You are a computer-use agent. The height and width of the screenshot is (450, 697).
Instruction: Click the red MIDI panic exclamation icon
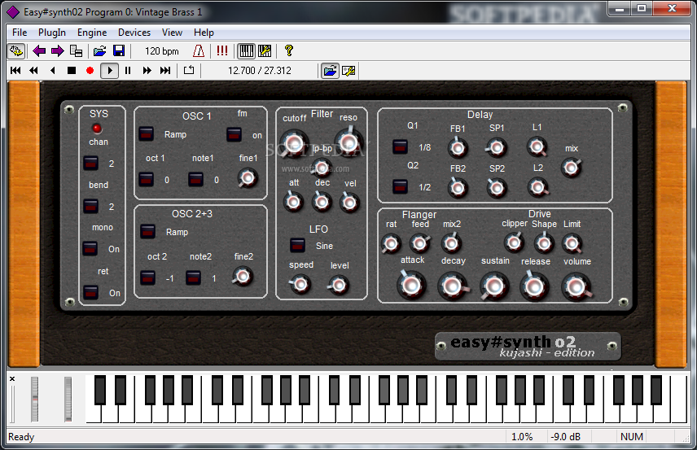(x=221, y=51)
